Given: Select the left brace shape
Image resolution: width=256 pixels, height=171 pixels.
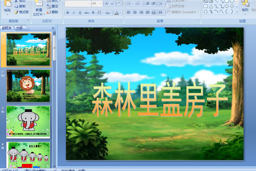Looking at the screenshot, I should coord(227,11).
